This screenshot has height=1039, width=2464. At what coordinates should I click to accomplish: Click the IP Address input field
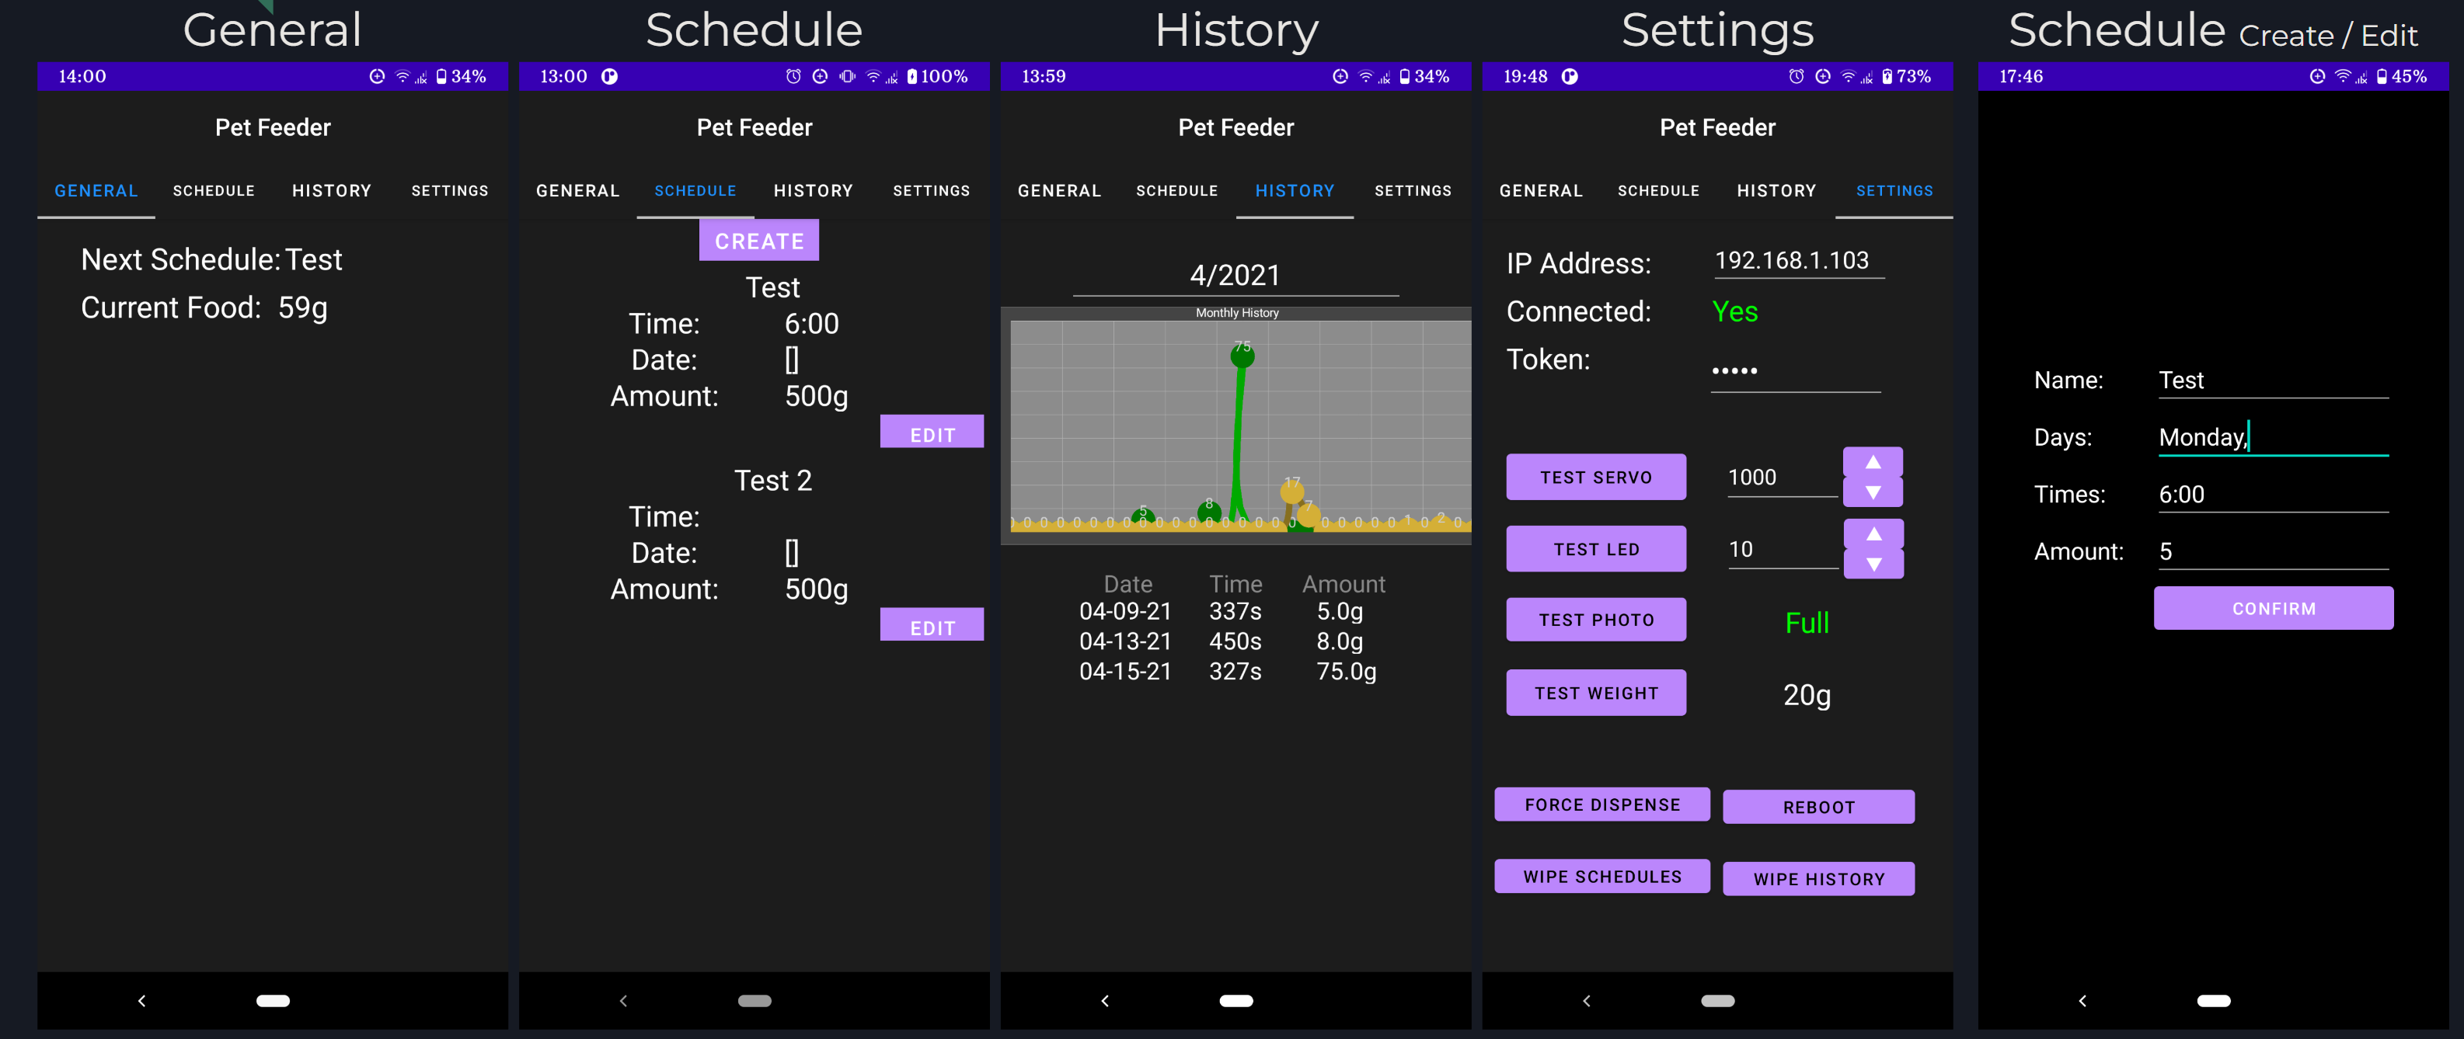[1797, 261]
